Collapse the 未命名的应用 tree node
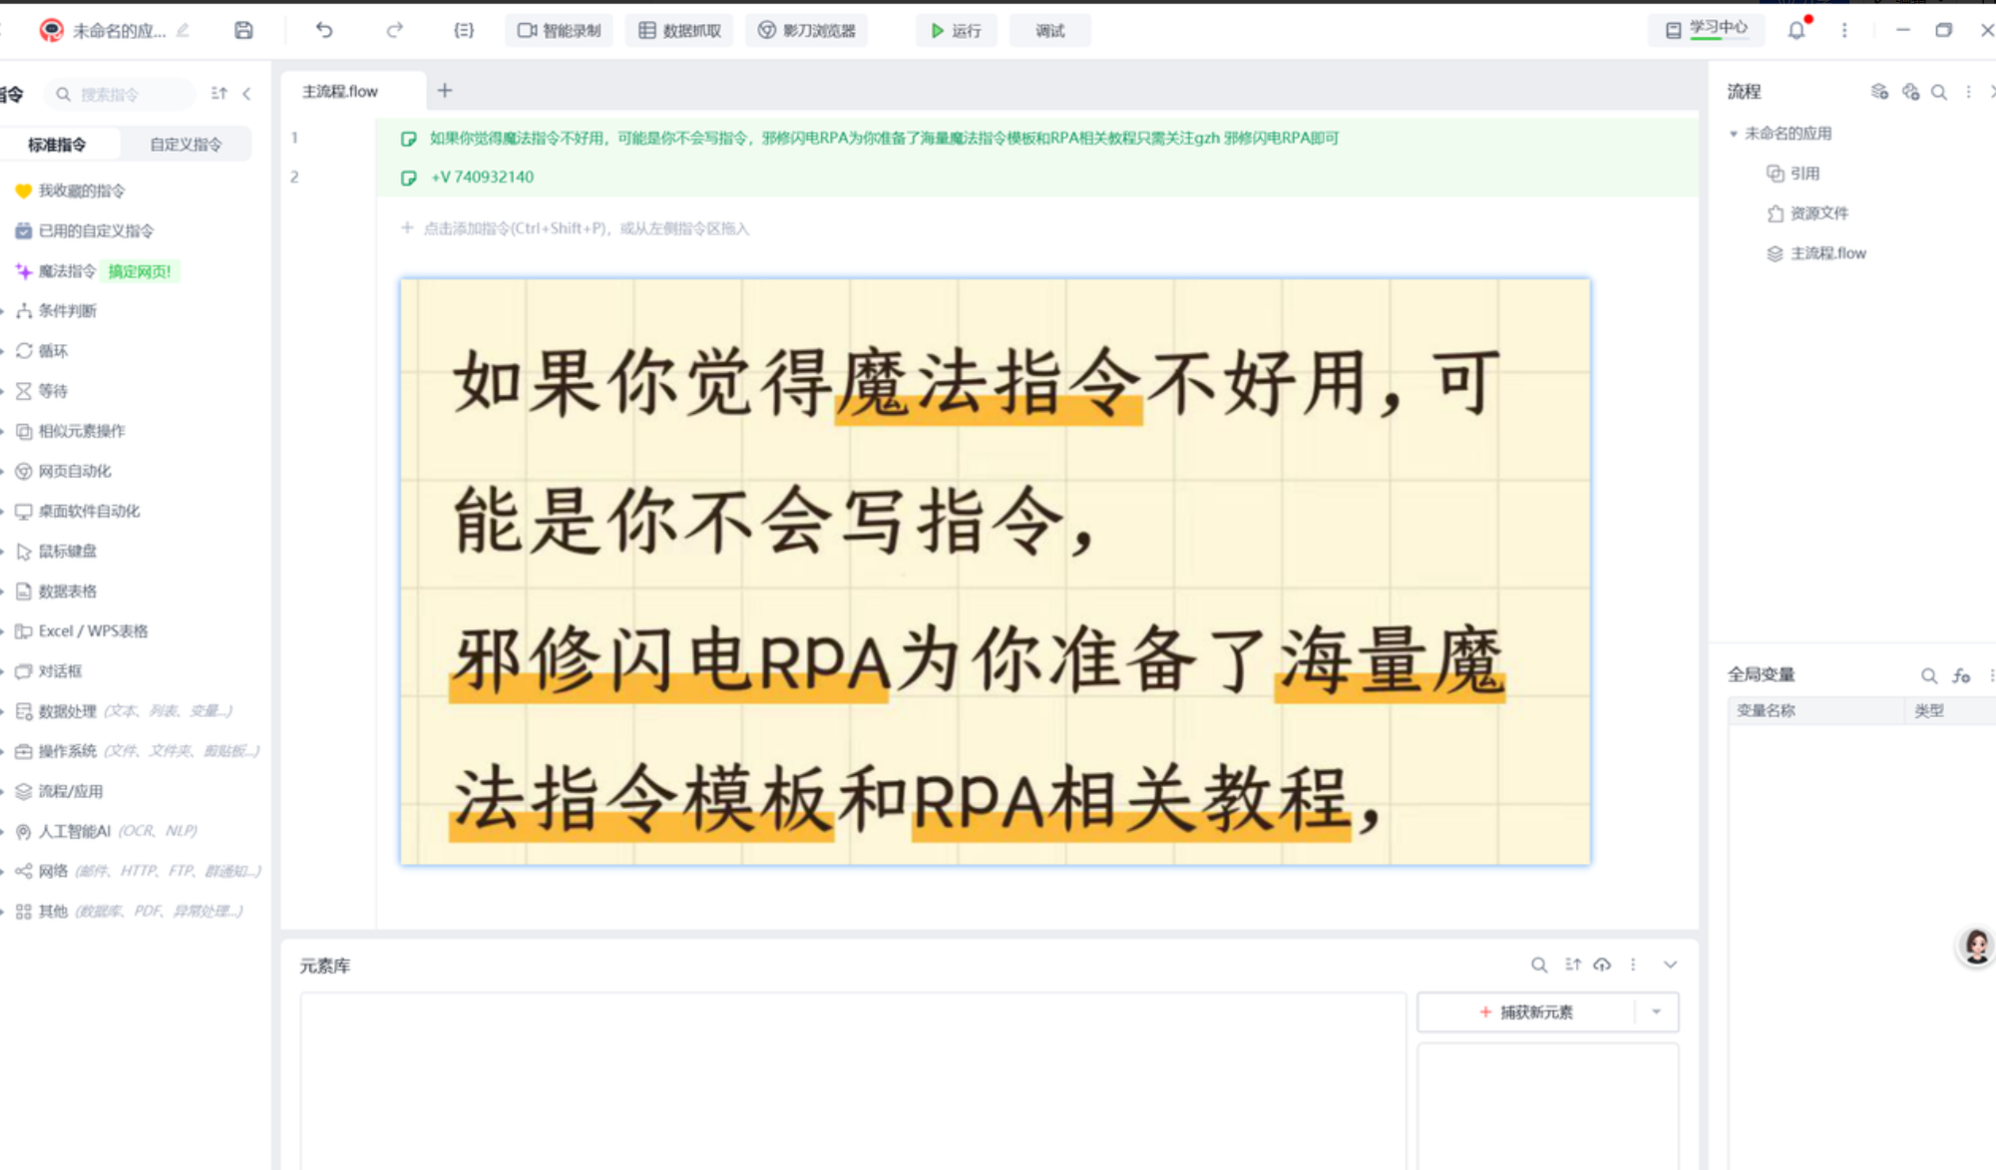 pos(1734,133)
